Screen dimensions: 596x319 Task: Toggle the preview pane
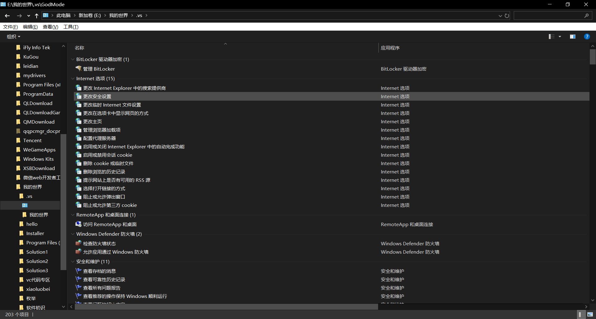(x=573, y=37)
